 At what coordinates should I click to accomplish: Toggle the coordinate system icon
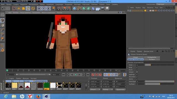(x=53, y=9)
